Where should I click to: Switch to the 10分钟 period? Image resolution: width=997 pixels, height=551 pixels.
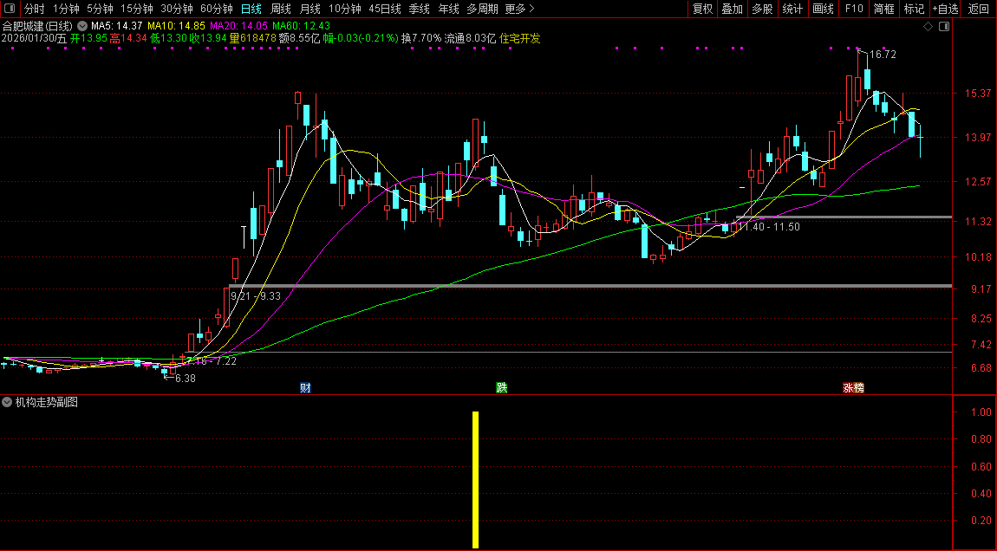pos(345,9)
